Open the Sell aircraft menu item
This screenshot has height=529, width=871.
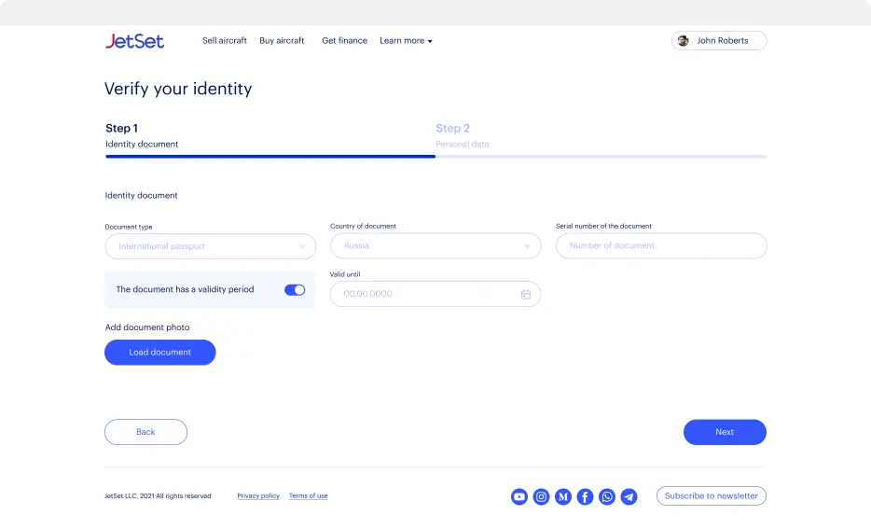(225, 41)
